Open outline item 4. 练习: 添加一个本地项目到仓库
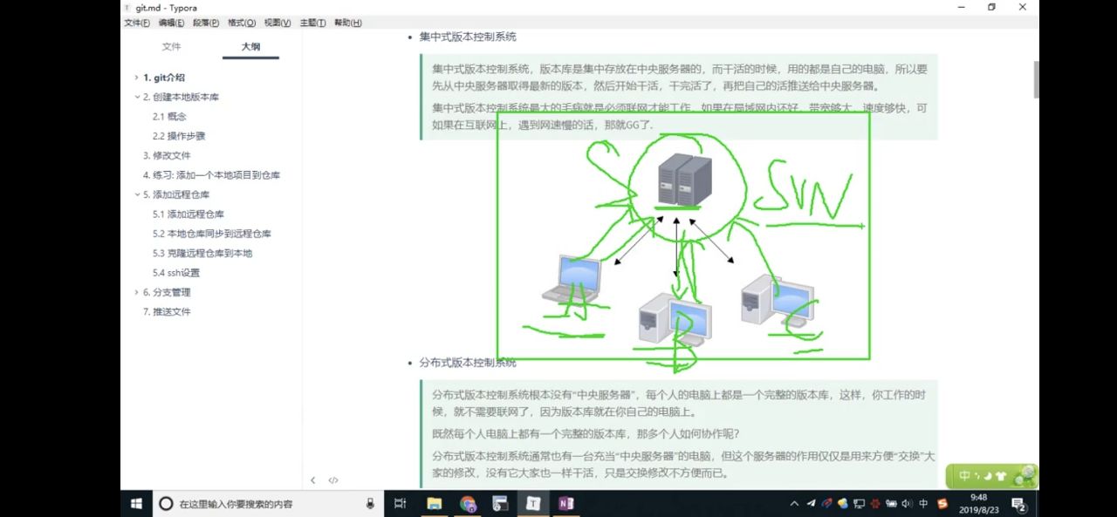This screenshot has width=1117, height=517. (211, 175)
